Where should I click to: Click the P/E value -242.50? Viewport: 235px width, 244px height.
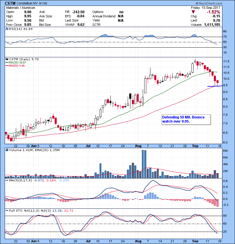pyautogui.click(x=79, y=12)
